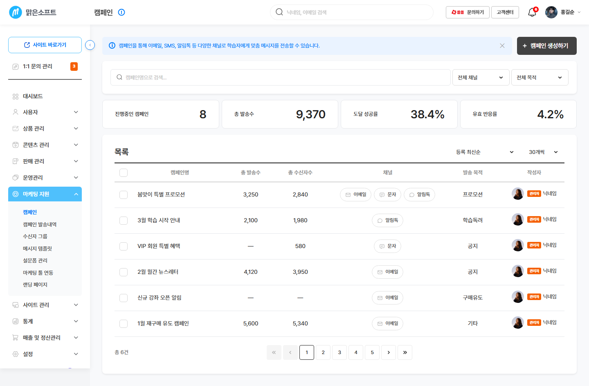Image resolution: width=589 pixels, height=386 pixels.
Task: Click the 1월 재구매 유도 캠페인 name
Action: (x=163, y=323)
